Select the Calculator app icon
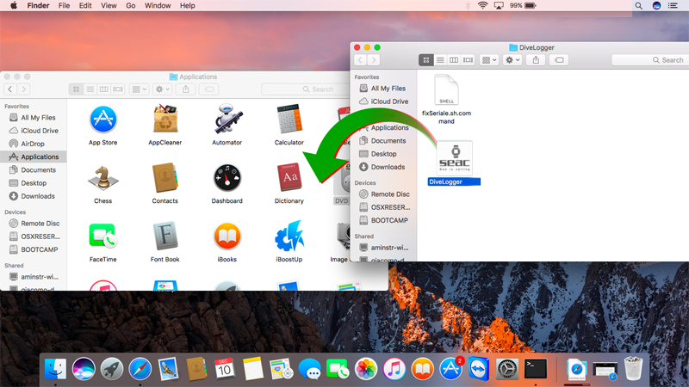The image size is (689, 387). click(x=289, y=119)
